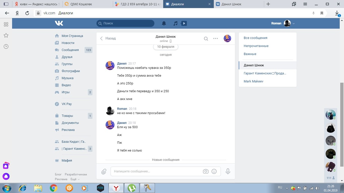The width and height of the screenshot is (344, 193).
Task: Click the VK logo in header
Action: pyautogui.click(x=59, y=23)
